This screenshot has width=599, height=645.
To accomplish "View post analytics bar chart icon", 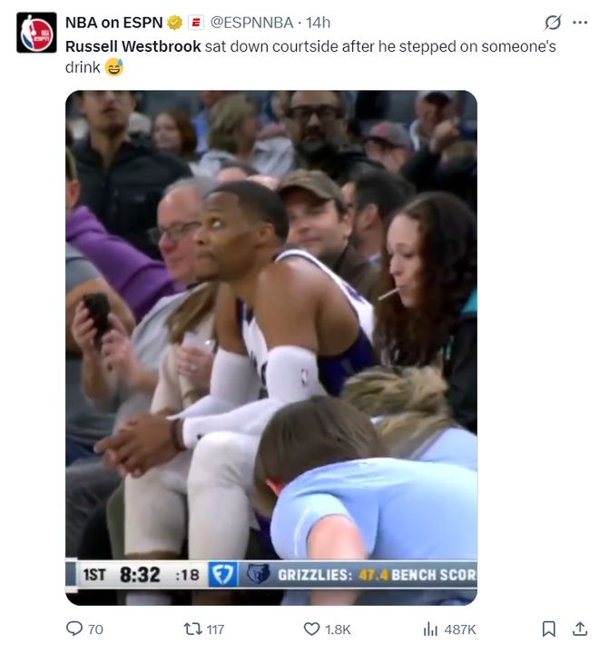I will click(430, 629).
